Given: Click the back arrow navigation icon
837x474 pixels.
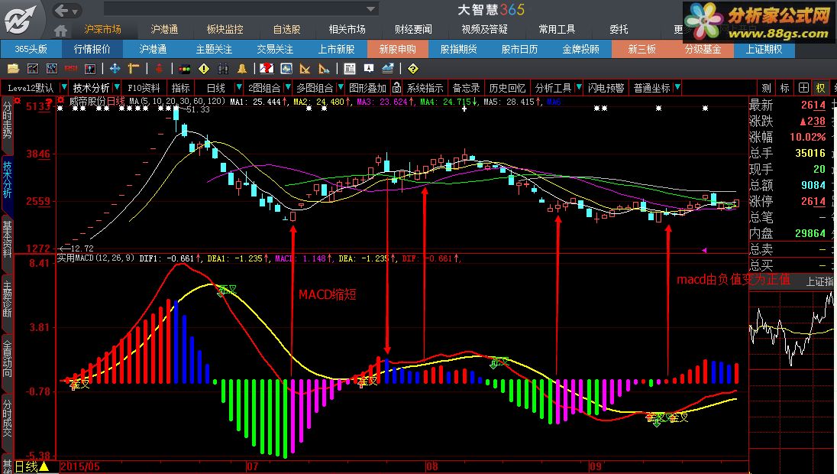Looking at the screenshot, I should point(62,10).
